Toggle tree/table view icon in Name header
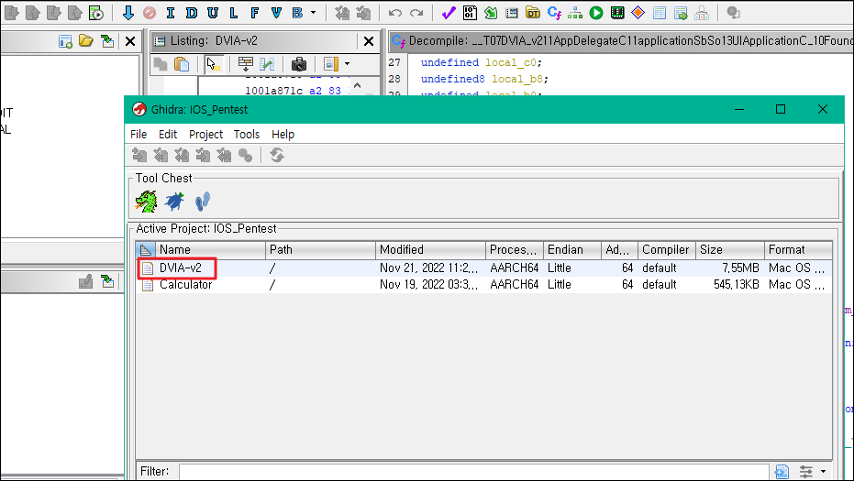The image size is (854, 481). (x=146, y=249)
